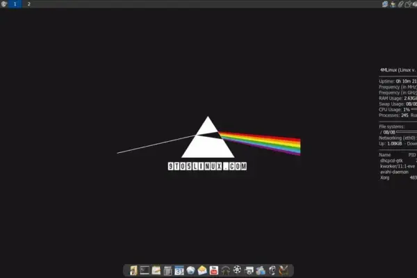The width and height of the screenshot is (417, 278).
Task: Open the film reel video player icon
Action: (237, 270)
